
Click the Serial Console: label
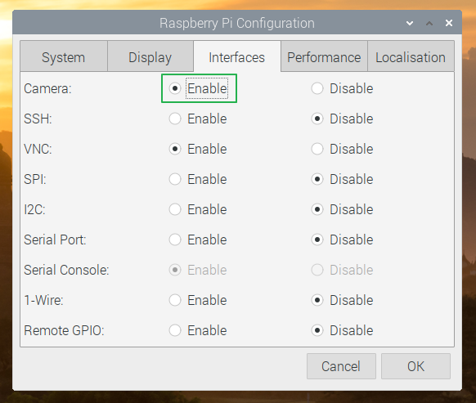(x=66, y=270)
